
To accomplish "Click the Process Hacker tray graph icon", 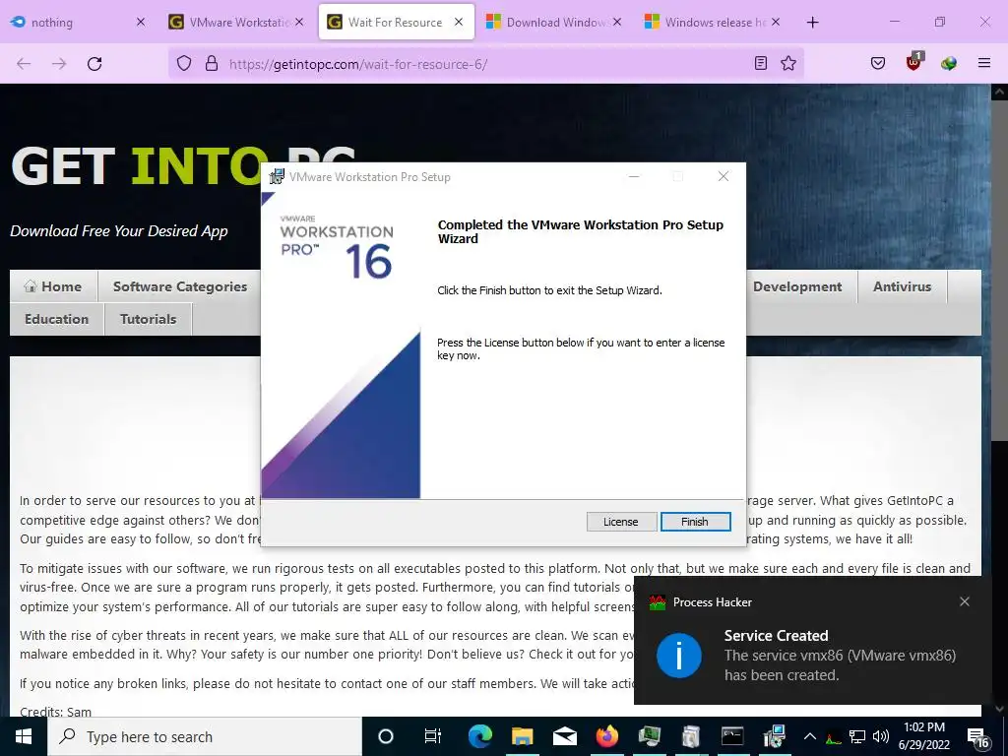I will point(833,737).
